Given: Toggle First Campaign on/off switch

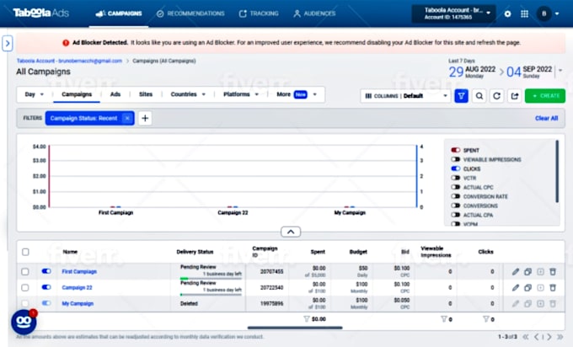Looking at the screenshot, I should coord(46,271).
